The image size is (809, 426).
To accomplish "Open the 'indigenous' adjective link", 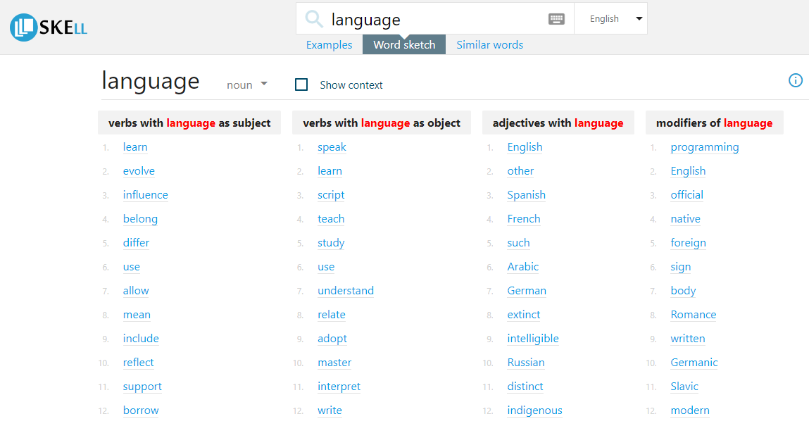I will click(x=534, y=411).
